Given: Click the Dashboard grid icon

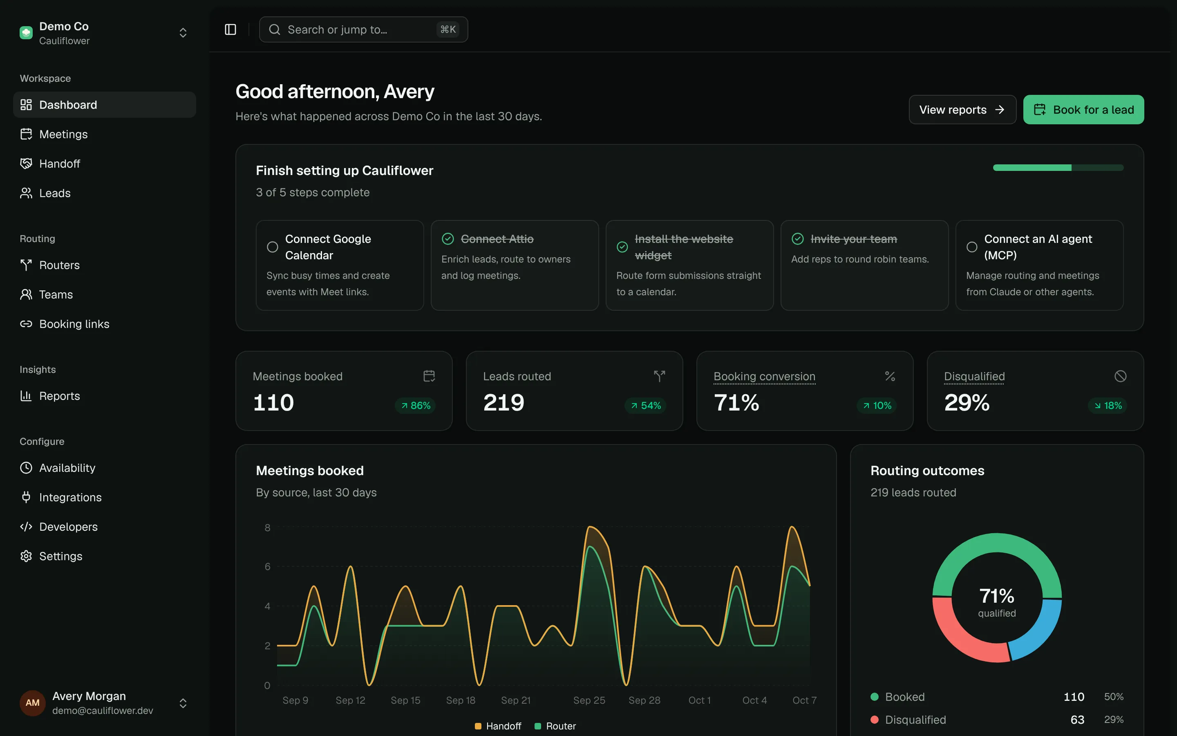Looking at the screenshot, I should 26,105.
